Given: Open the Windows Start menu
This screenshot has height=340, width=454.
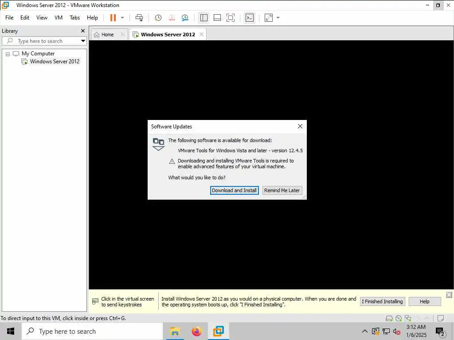Looking at the screenshot, I should coord(11,331).
